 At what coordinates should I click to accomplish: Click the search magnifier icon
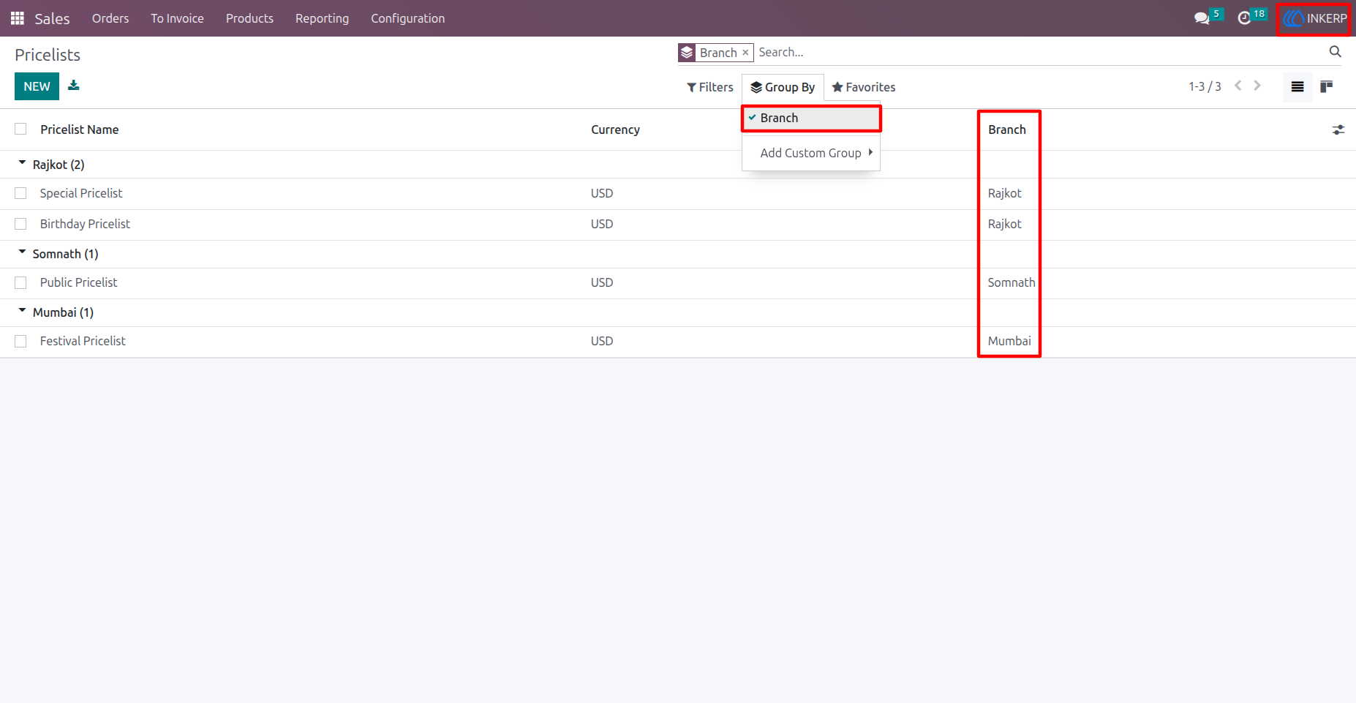1335,52
